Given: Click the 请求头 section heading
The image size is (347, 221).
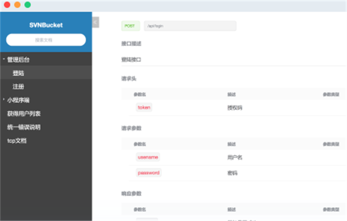Looking at the screenshot, I should pos(129,78).
